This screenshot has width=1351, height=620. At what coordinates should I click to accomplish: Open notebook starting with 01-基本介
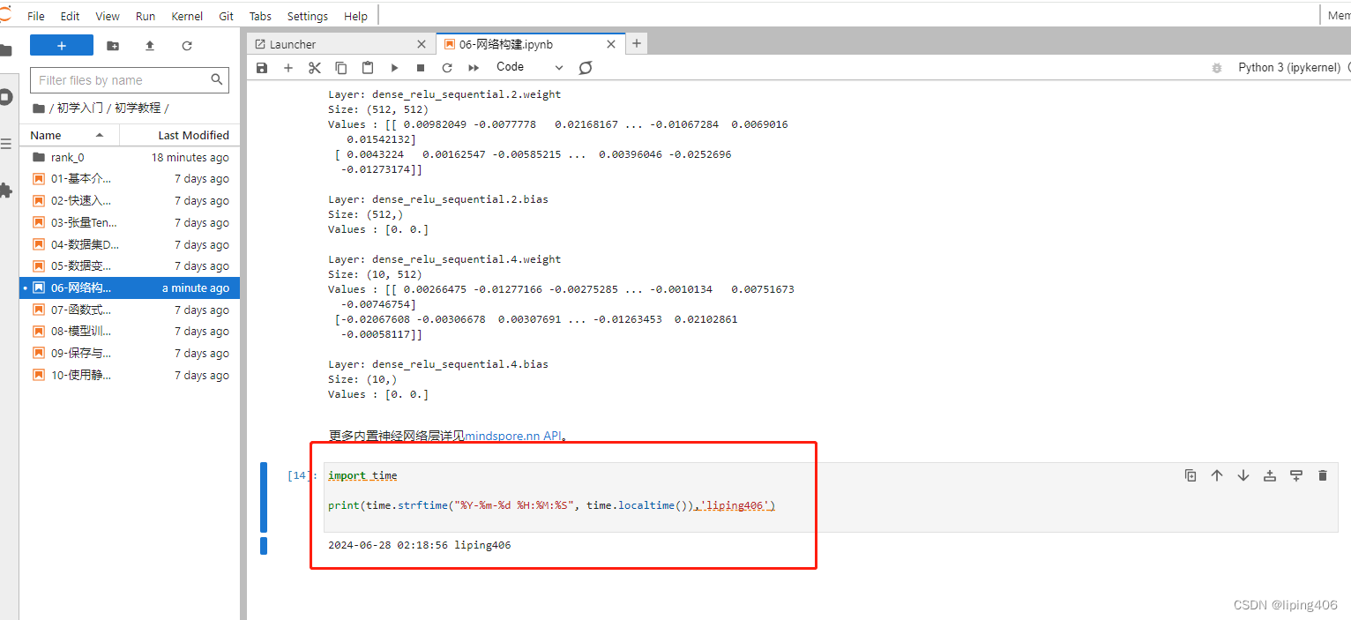tap(130, 179)
